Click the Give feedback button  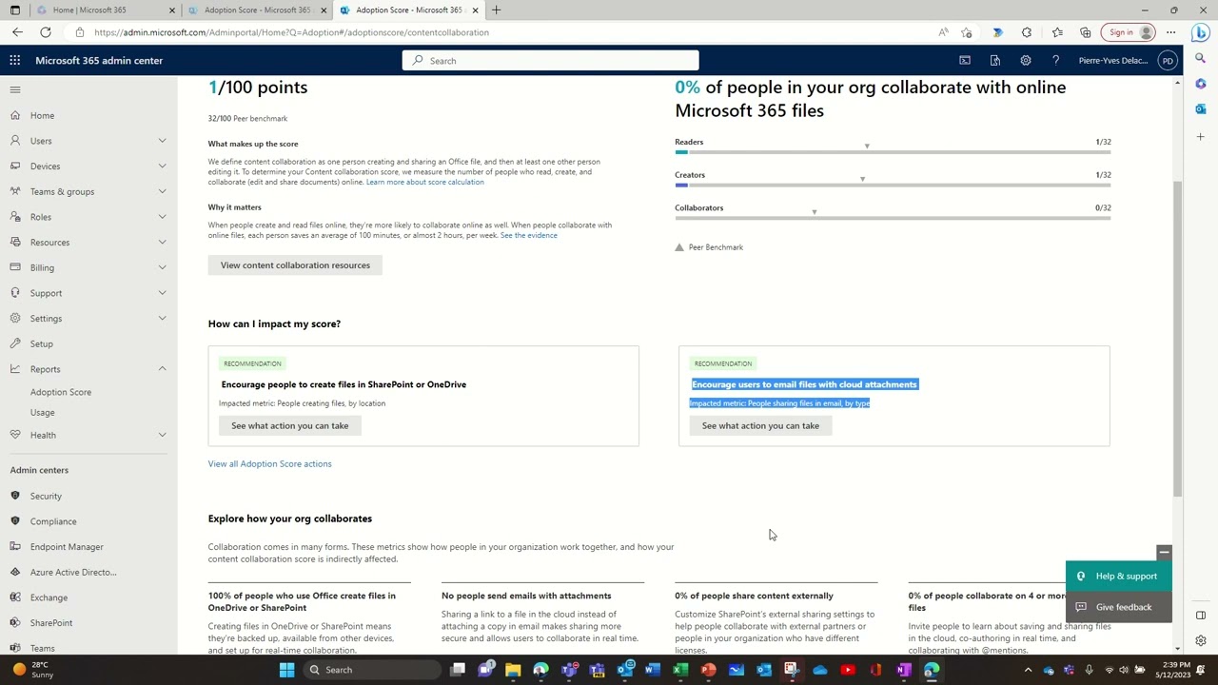[x=1119, y=607]
